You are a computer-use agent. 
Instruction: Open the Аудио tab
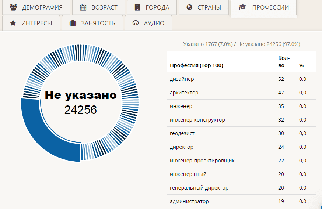click(148, 23)
